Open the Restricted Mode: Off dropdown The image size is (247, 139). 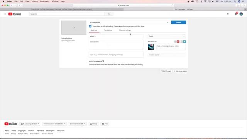78,124
